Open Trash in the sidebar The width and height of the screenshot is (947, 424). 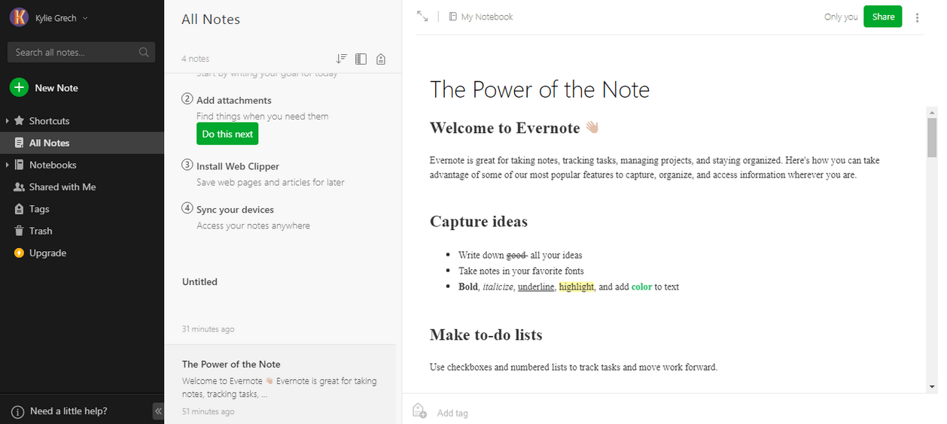tap(41, 231)
